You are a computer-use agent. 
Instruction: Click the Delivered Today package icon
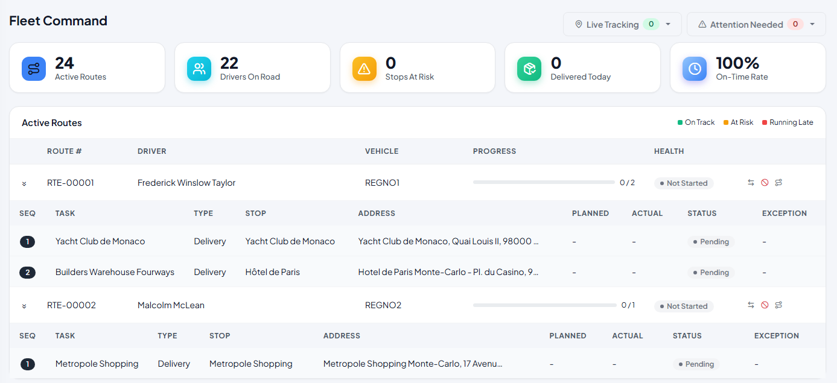point(529,69)
